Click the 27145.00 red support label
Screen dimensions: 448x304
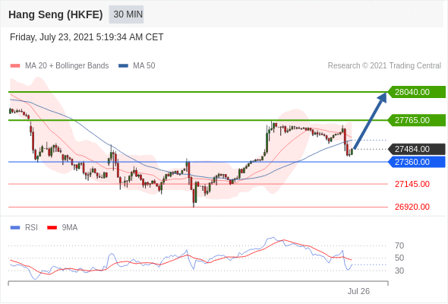[x=412, y=184]
